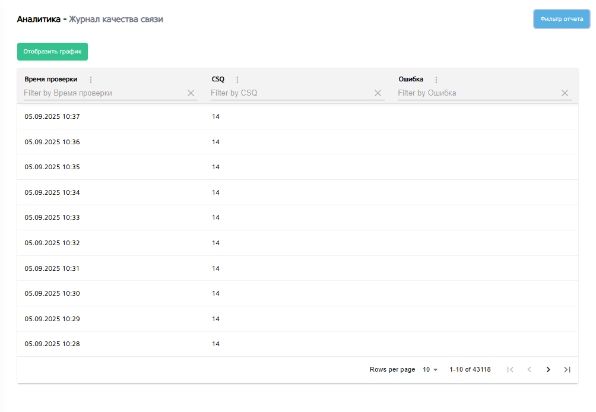This screenshot has width=596, height=412.
Task: Focus the Filter by CSQ input
Action: (x=291, y=93)
